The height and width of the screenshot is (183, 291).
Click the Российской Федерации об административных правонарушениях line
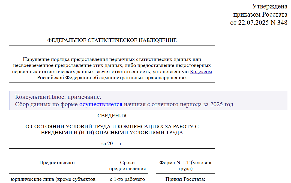[112, 78]
